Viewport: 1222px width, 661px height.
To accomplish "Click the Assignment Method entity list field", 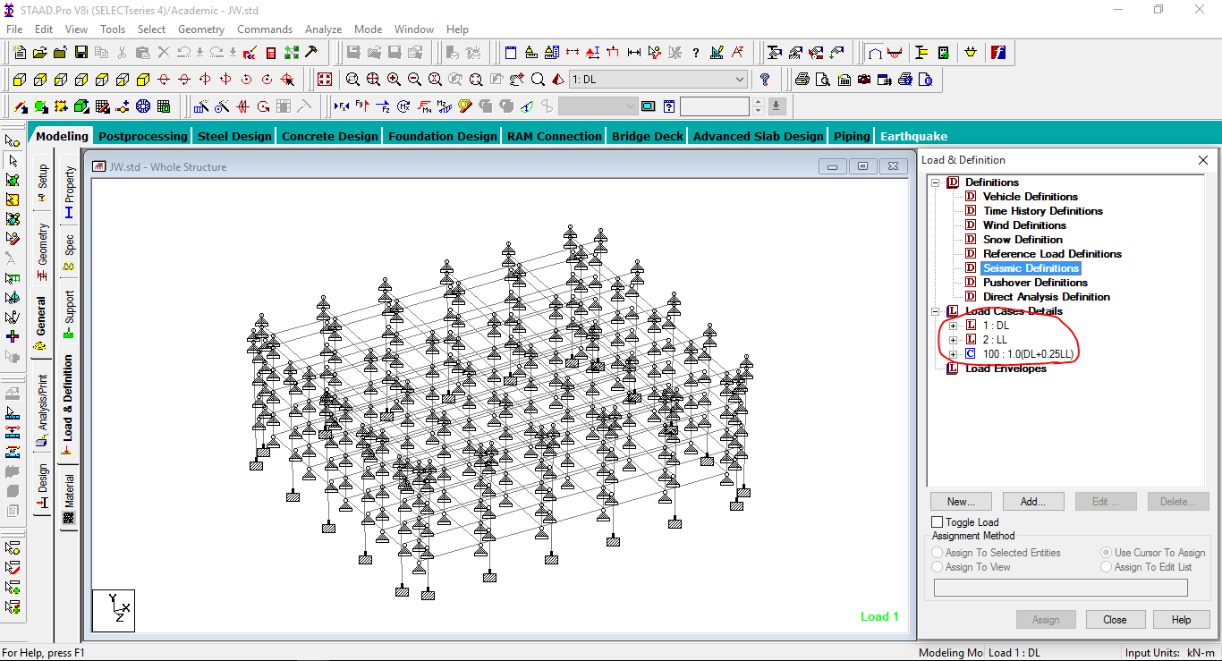I will click(1060, 587).
